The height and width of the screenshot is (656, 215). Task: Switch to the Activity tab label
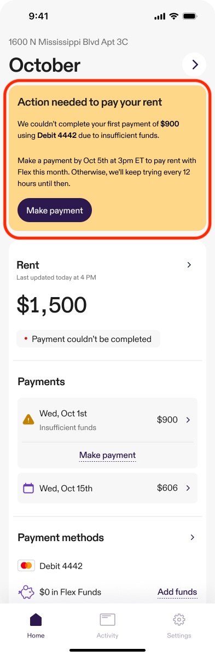(107, 636)
